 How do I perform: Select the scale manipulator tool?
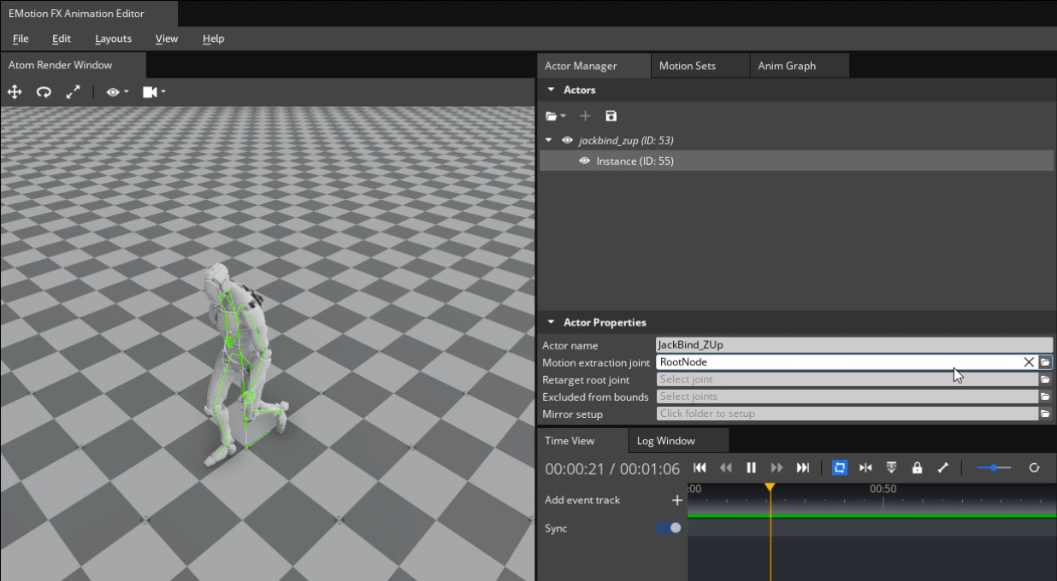[73, 92]
